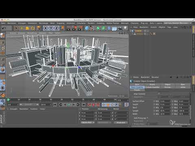Open the Presets tab in the attributes
Viewport: 195px width, 146px height.
click(137, 90)
